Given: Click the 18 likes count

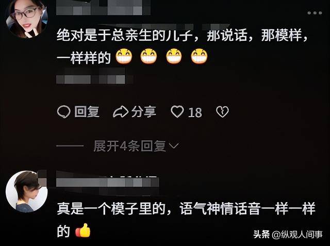Looking at the screenshot, I should click(195, 112).
